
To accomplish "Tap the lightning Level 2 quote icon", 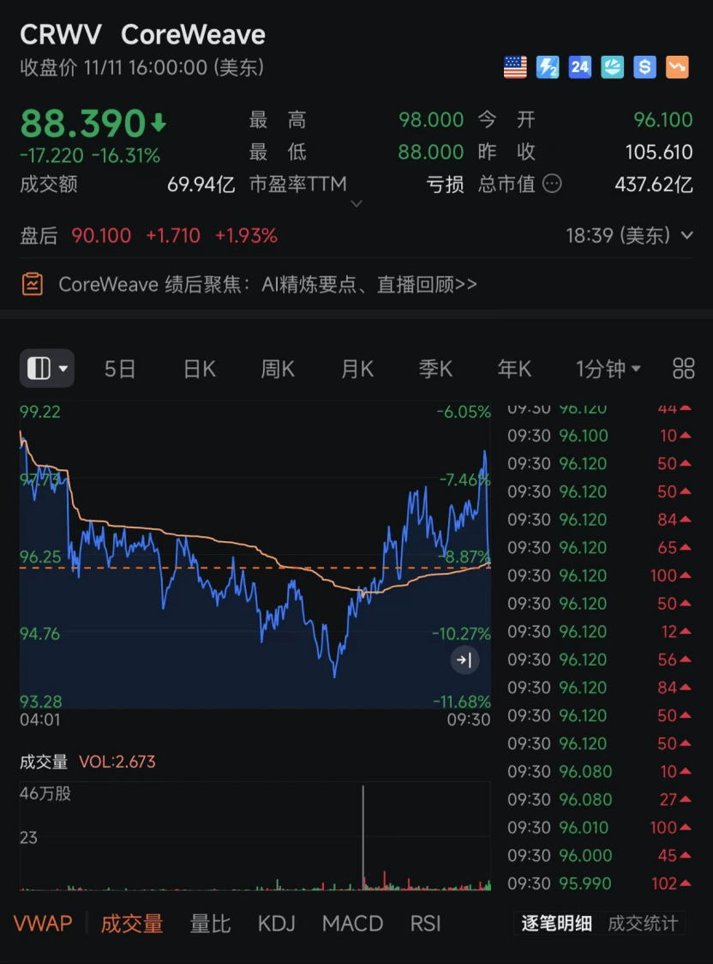I will (x=548, y=67).
